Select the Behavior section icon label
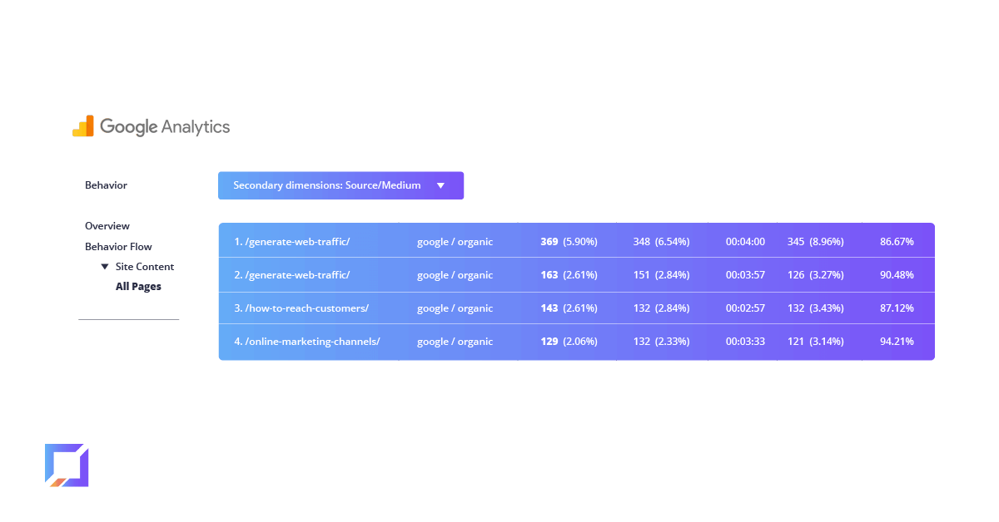 [x=106, y=185]
